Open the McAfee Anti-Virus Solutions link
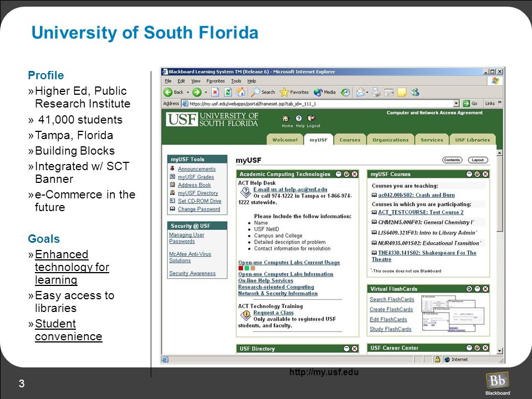This screenshot has width=532, height=399. point(190,257)
